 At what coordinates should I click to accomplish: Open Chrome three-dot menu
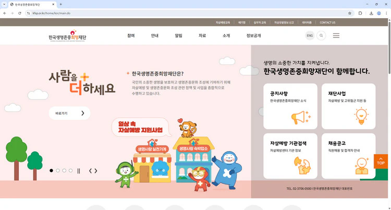pos(386,13)
